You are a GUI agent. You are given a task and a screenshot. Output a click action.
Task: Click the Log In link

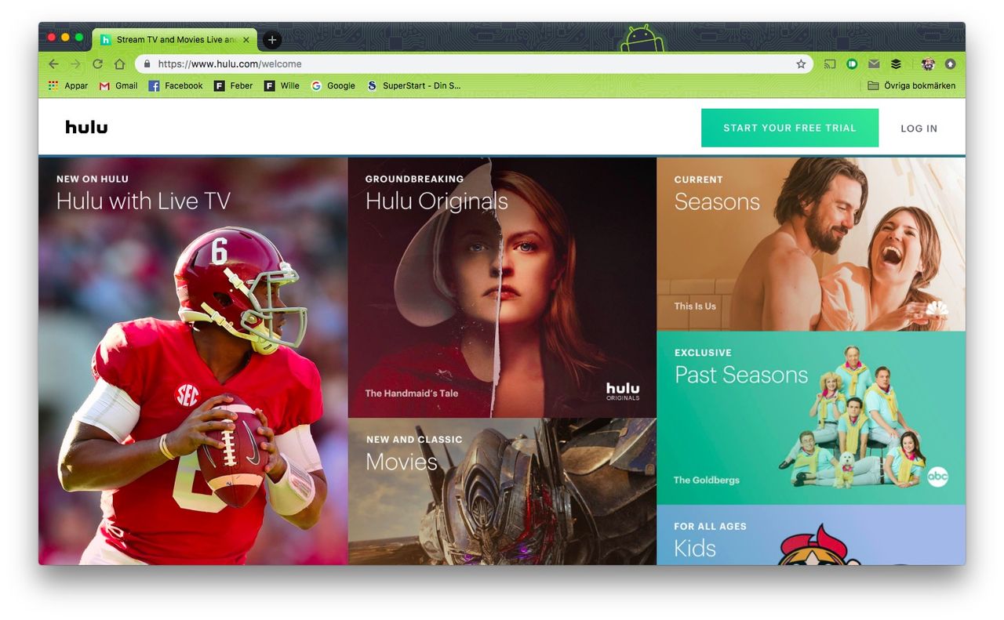tap(919, 129)
